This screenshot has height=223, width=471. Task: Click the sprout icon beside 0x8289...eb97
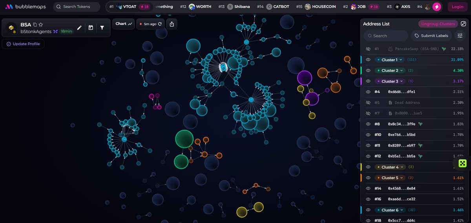pyautogui.click(x=420, y=145)
